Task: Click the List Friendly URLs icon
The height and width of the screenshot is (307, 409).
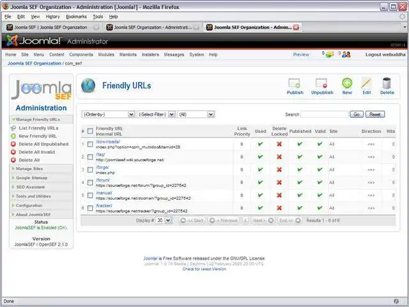Action: click(x=13, y=128)
